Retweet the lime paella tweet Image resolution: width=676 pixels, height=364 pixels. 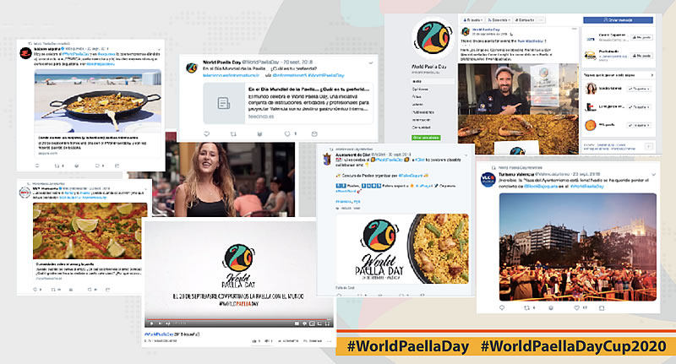(53, 290)
